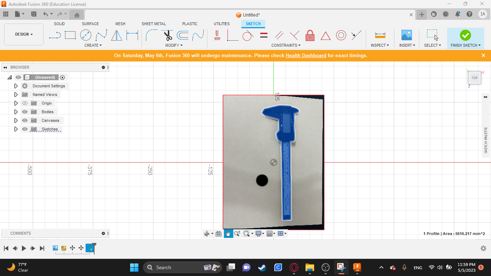Apply the Perpendicular constraint
The image size is (491, 276).
click(294, 35)
